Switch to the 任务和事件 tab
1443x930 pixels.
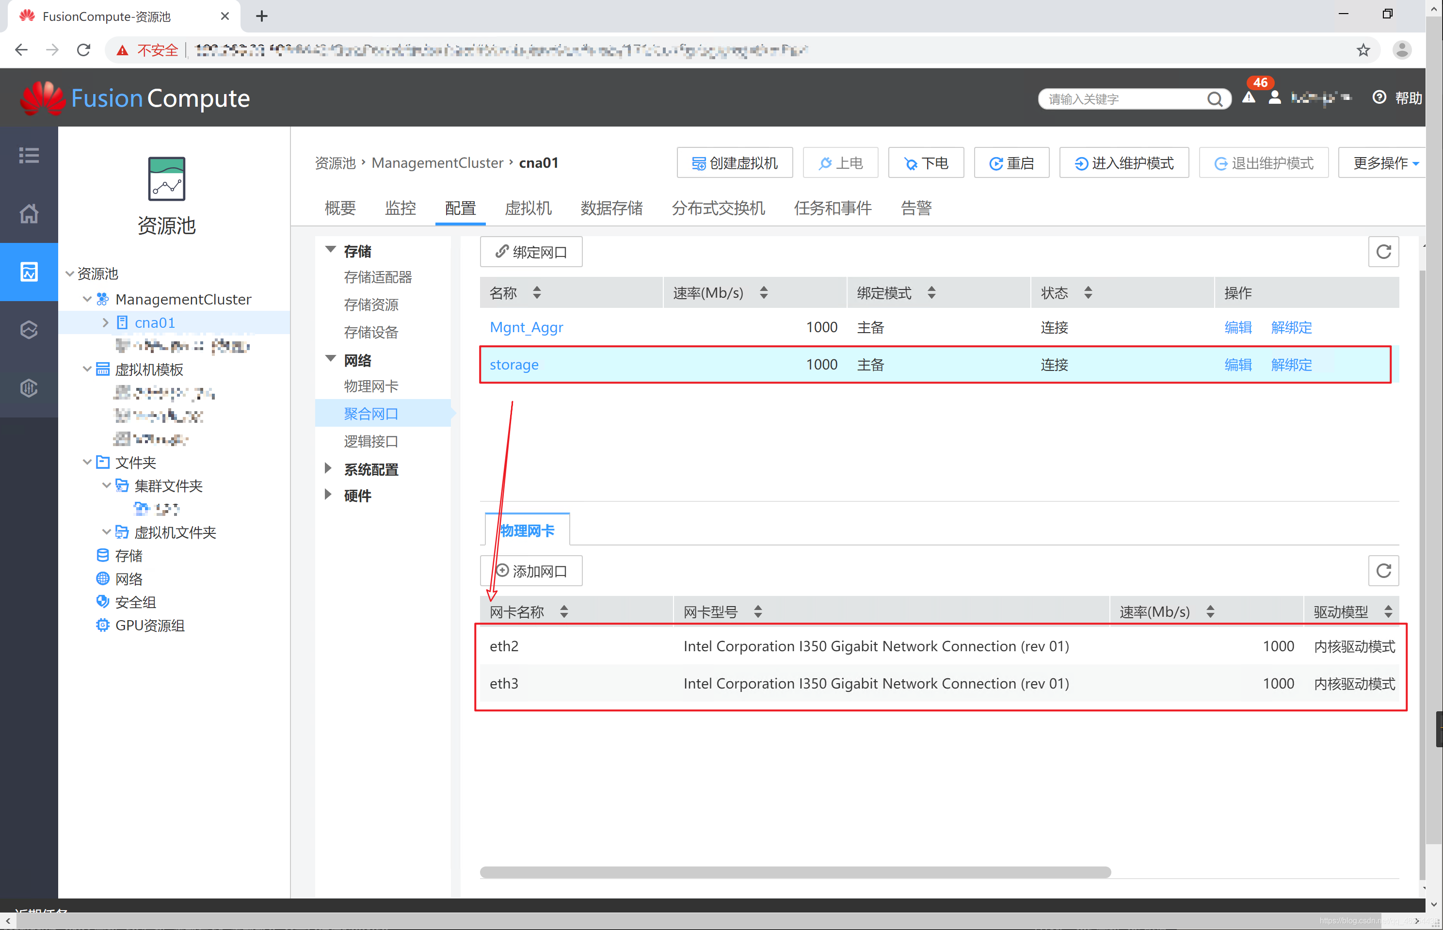pos(833,208)
